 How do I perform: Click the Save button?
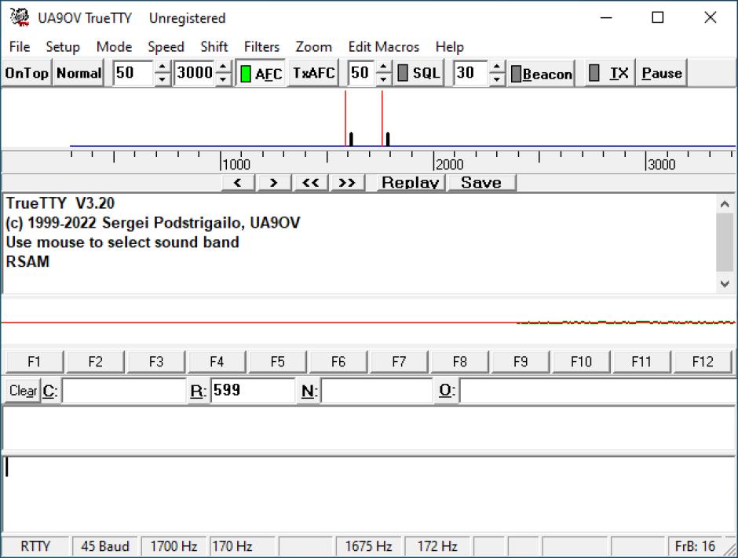(481, 183)
